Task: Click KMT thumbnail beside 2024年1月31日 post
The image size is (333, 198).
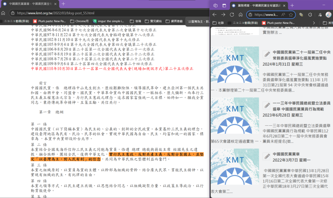Action: click(x=235, y=65)
